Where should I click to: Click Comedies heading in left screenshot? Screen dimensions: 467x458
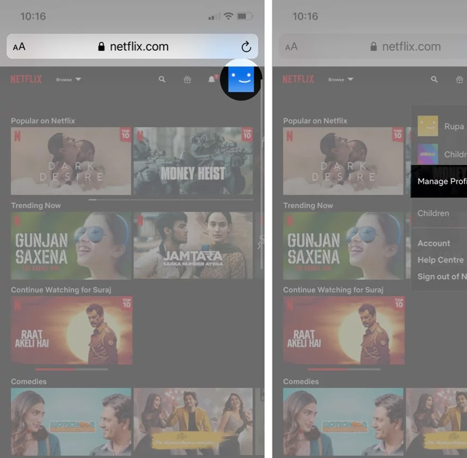tap(29, 381)
